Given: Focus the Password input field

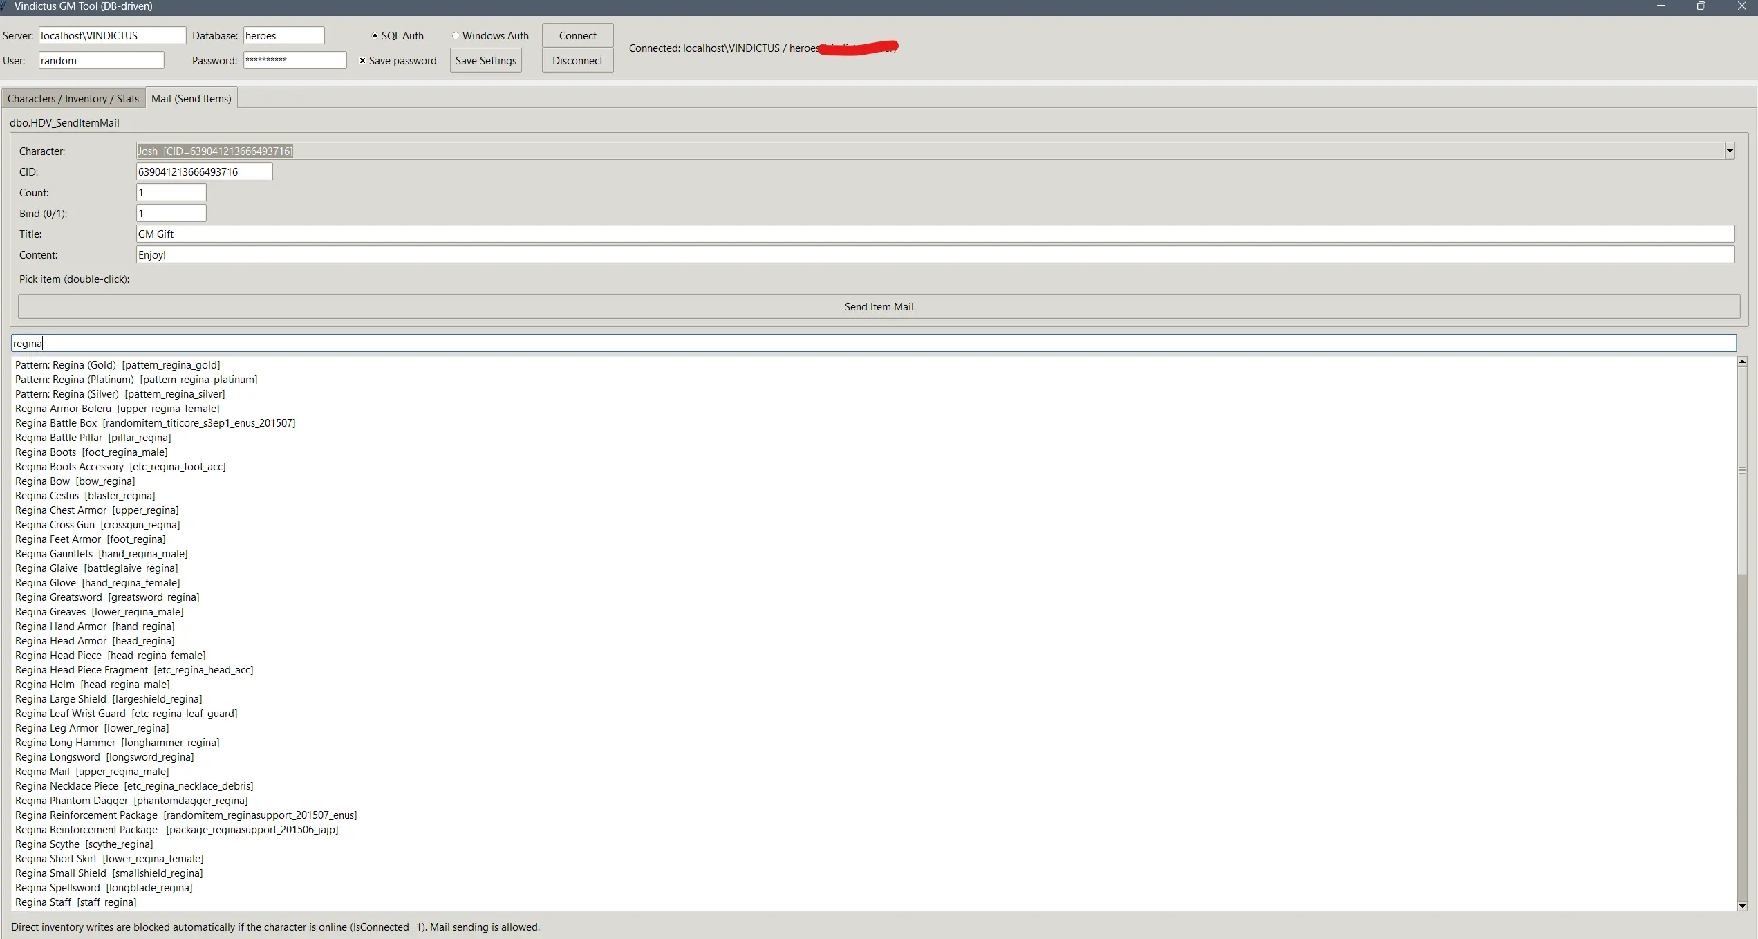Looking at the screenshot, I should coord(294,61).
